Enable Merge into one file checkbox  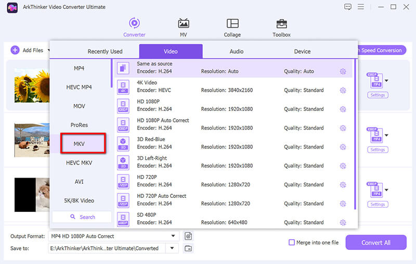coord(292,242)
